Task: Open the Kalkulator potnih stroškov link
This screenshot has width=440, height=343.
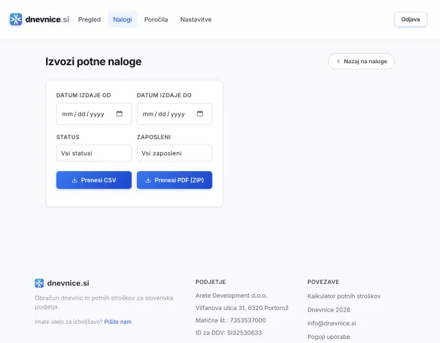Action: 344,296
